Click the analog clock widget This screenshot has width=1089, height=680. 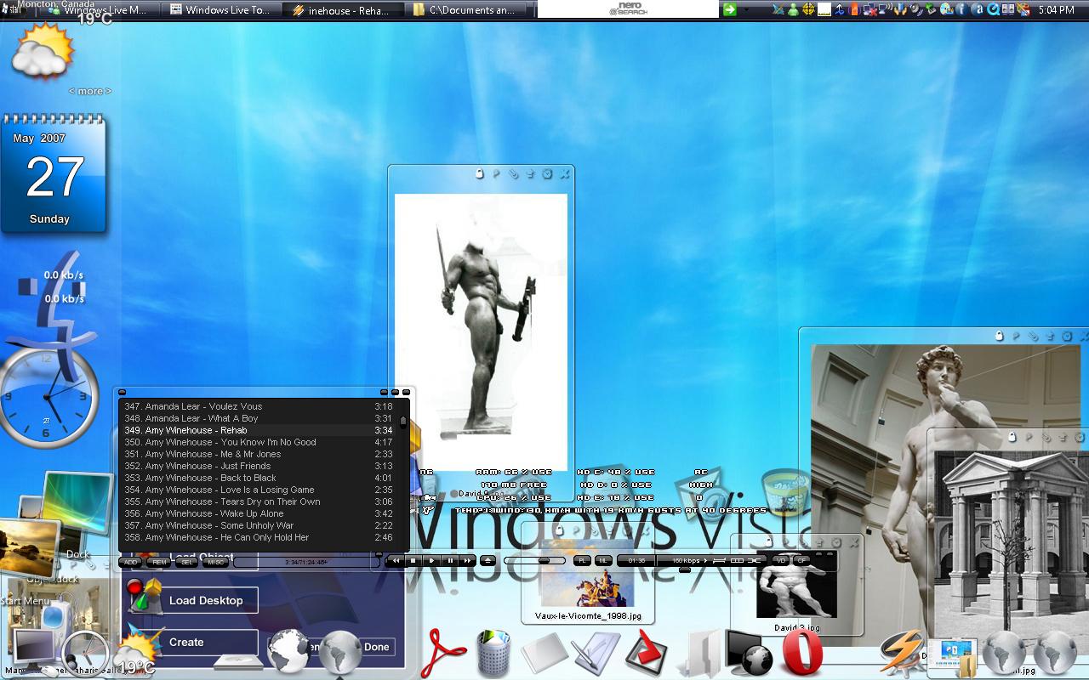click(x=48, y=398)
